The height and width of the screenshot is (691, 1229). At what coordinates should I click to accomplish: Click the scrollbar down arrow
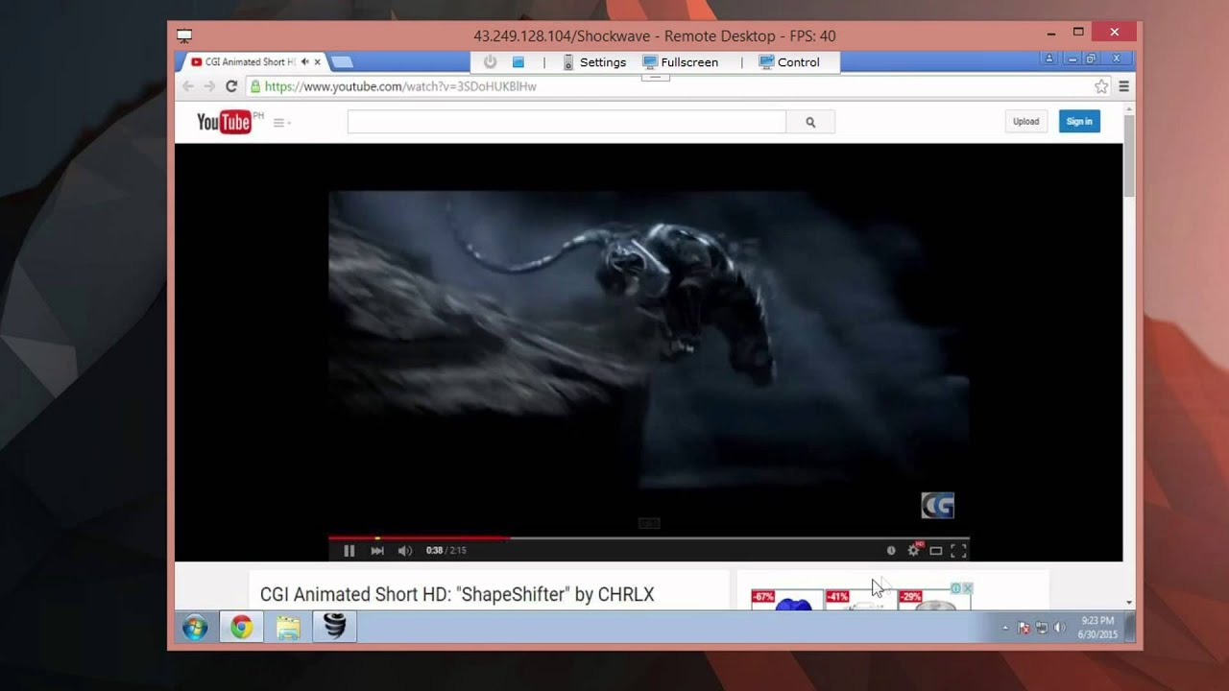click(1129, 603)
